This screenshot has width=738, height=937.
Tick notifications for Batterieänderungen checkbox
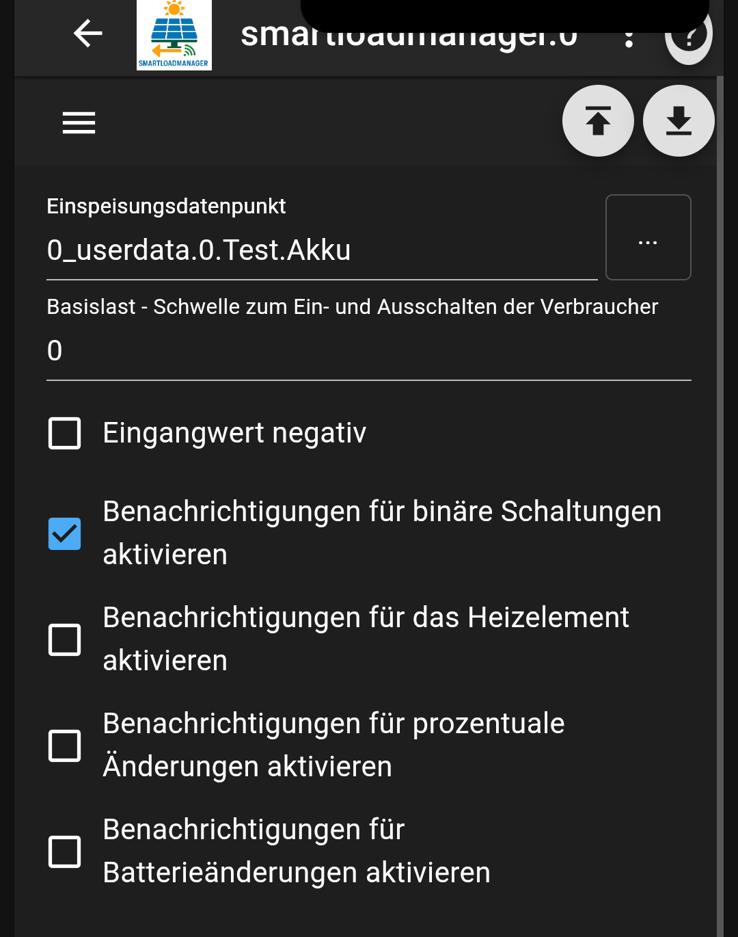click(65, 852)
